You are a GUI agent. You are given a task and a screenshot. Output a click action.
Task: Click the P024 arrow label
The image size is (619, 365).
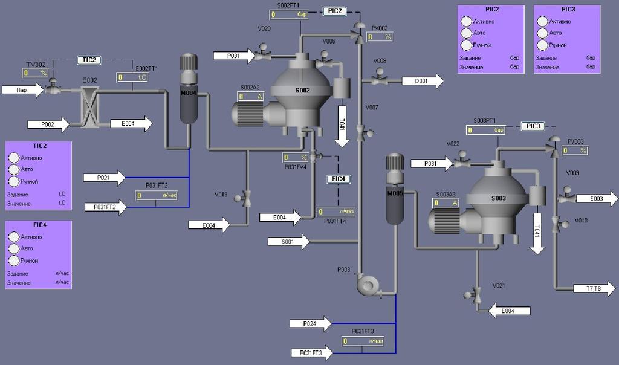(x=310, y=323)
